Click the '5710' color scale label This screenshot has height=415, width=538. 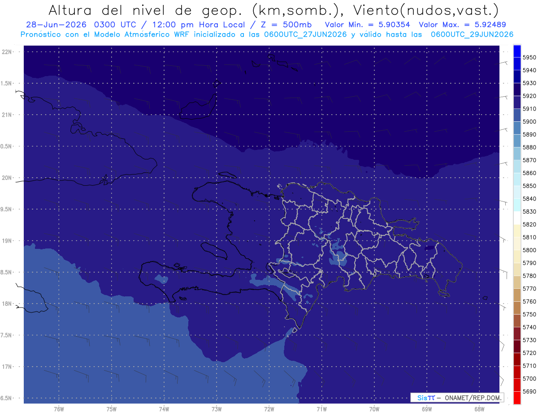click(529, 366)
